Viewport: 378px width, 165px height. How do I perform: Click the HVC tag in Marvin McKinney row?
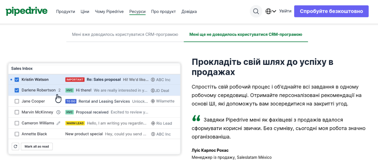pos(70,112)
